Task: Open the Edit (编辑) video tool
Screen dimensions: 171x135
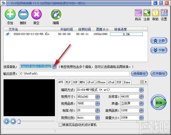Action: click(56, 14)
